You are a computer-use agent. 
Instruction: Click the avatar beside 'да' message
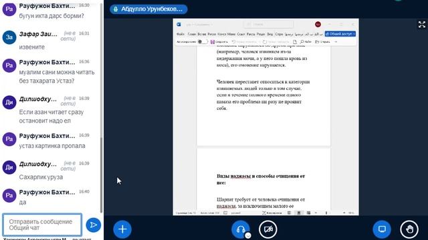[9, 195]
